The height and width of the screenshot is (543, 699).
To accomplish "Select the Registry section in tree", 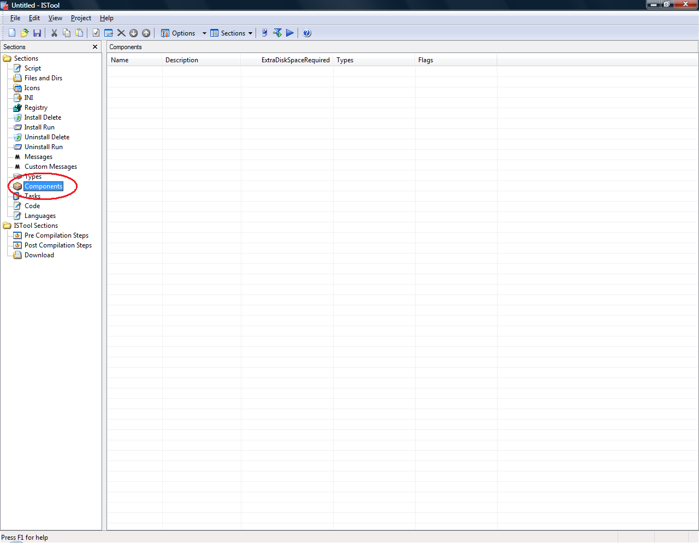I will pyautogui.click(x=35, y=108).
